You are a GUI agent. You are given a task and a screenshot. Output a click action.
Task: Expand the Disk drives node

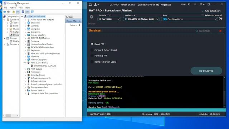(x=25, y=32)
